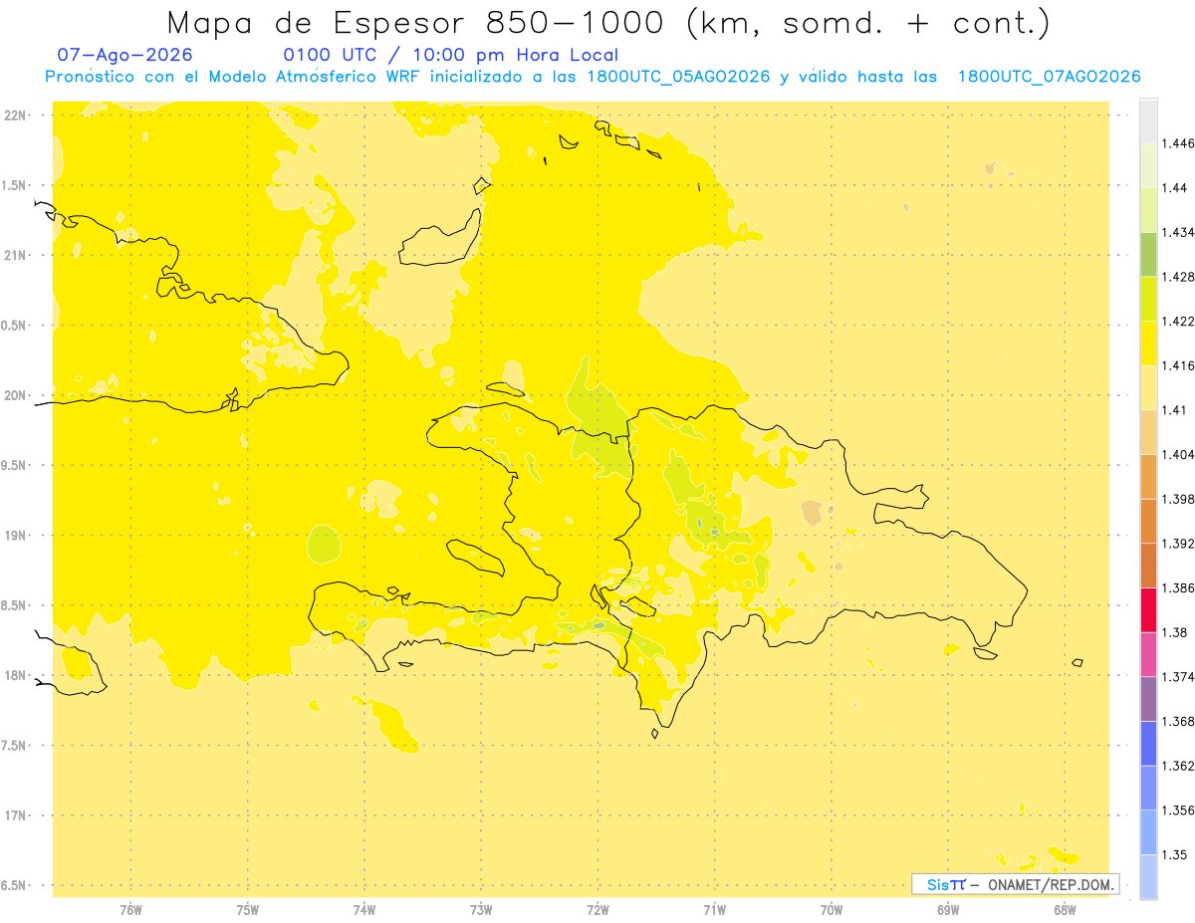
Task: Click the "1.35" legend value
Action: point(1174,854)
